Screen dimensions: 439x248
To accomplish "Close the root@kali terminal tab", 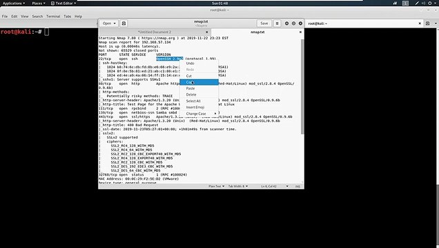I will click(x=420, y=23).
